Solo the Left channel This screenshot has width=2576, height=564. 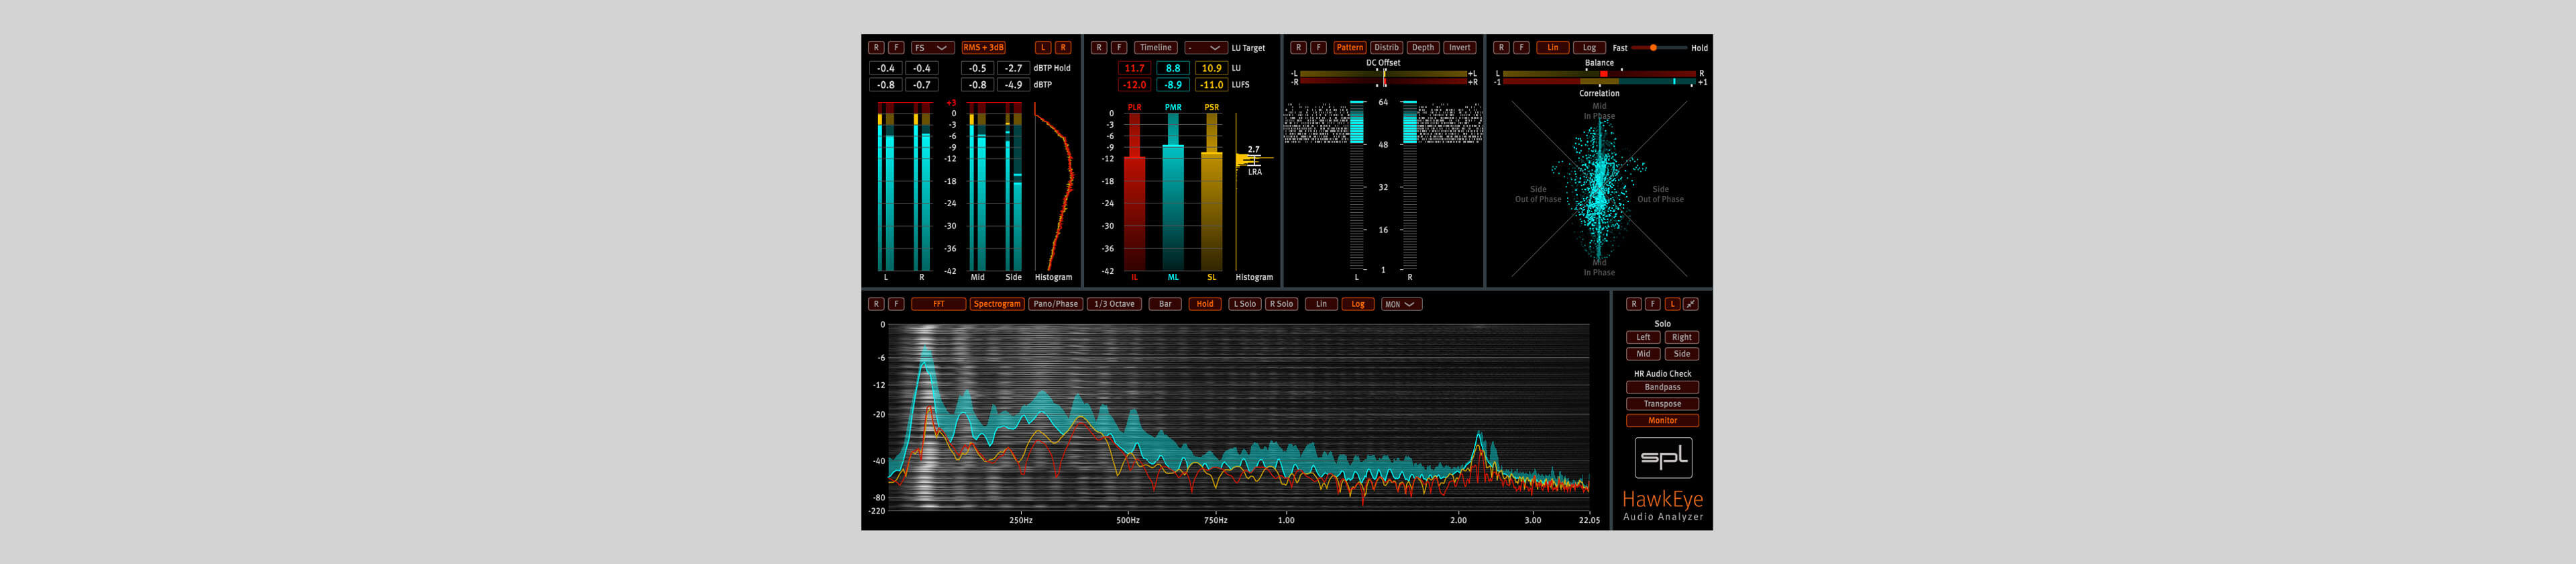(x=1643, y=337)
